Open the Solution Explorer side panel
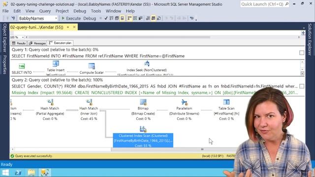Screen dimensions: 315x177 click(x=310, y=39)
